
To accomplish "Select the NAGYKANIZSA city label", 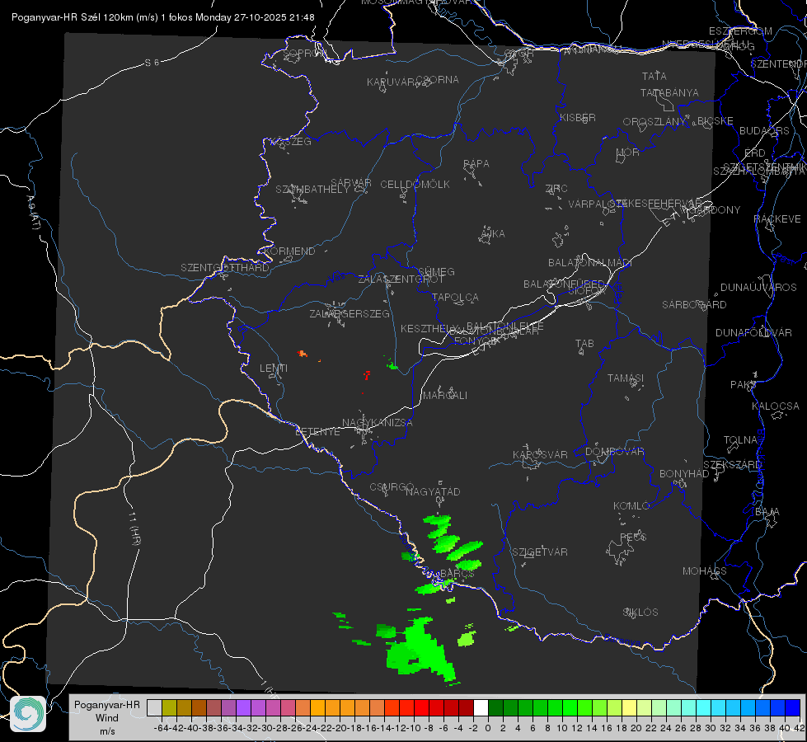I will pyautogui.click(x=378, y=423).
